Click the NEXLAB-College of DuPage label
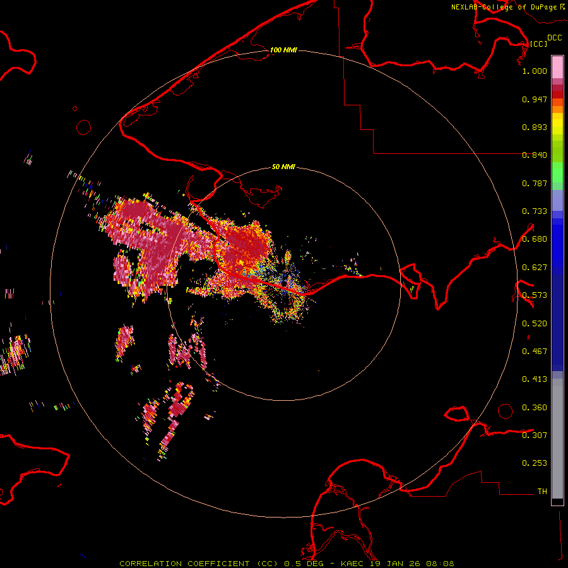Image resolution: width=568 pixels, height=568 pixels. click(504, 8)
